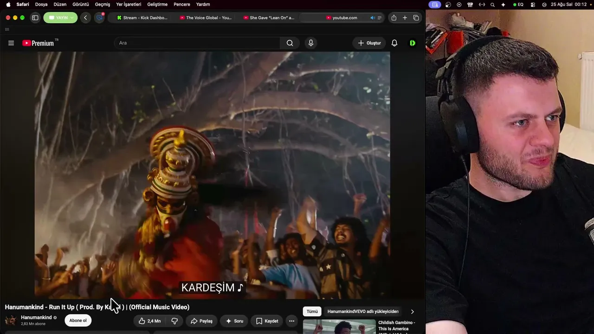This screenshot has width=594, height=334.
Task: Open the Pencere menu
Action: click(x=182, y=4)
